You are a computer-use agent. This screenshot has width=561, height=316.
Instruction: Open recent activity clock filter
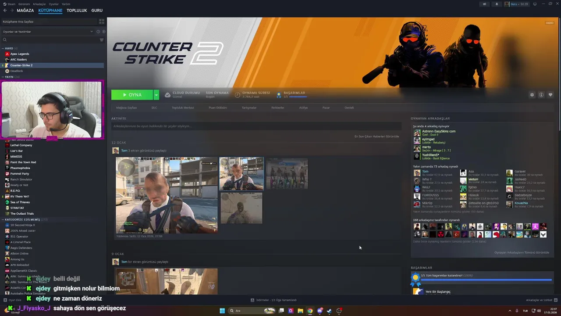pyautogui.click(x=98, y=32)
